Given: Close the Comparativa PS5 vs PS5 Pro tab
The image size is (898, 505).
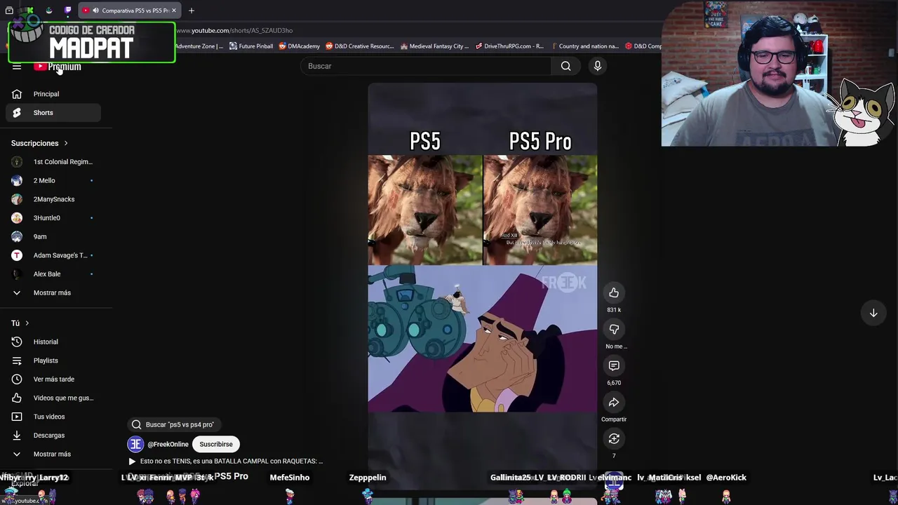Looking at the screenshot, I should pyautogui.click(x=174, y=11).
